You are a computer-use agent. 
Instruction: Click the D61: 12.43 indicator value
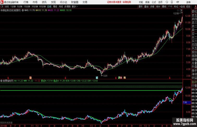pos(93,81)
